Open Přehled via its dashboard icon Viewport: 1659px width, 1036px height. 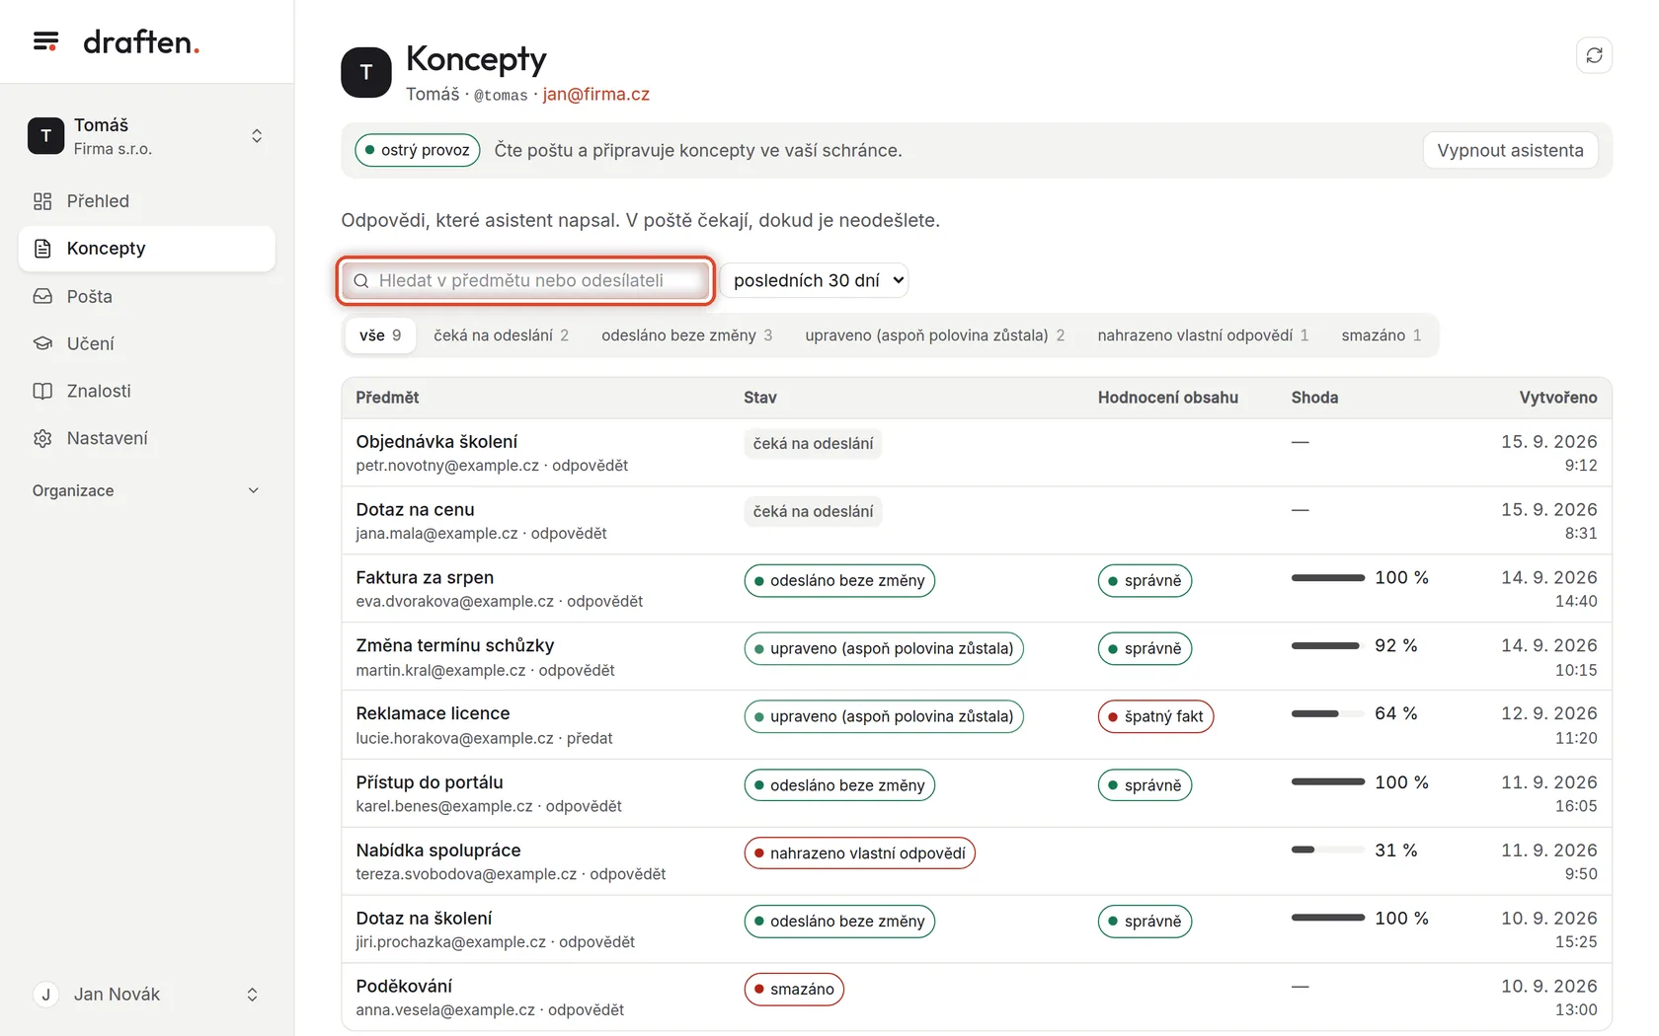click(x=42, y=201)
